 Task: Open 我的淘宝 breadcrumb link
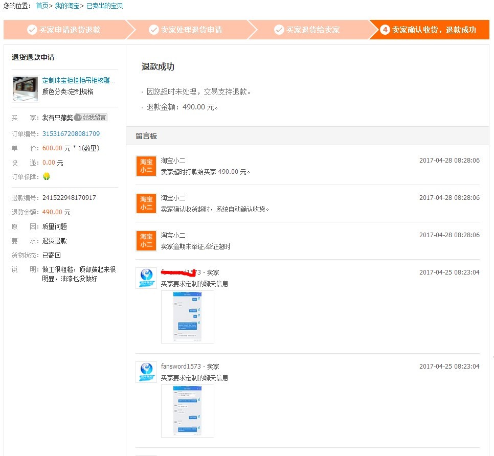67,6
